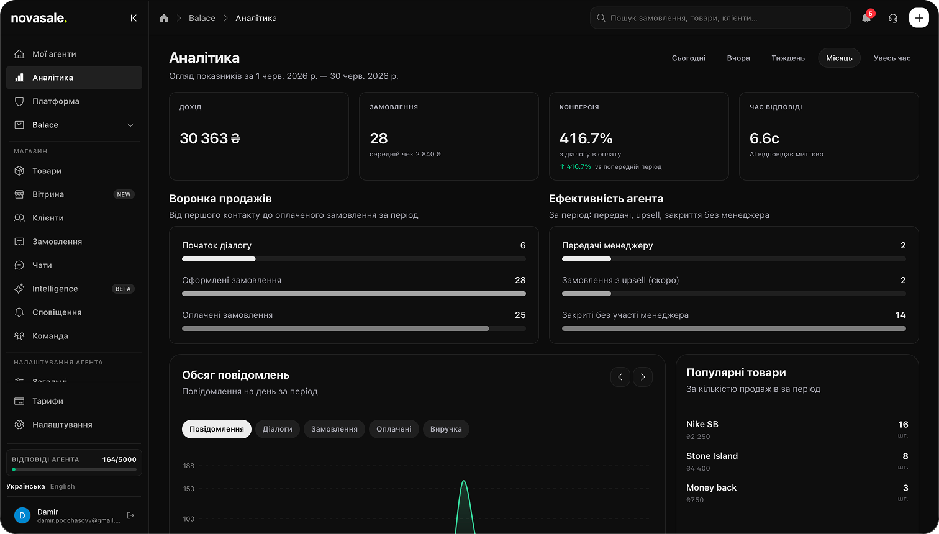The height and width of the screenshot is (534, 939).
Task: Open Налаштування page link
Action: point(74,425)
